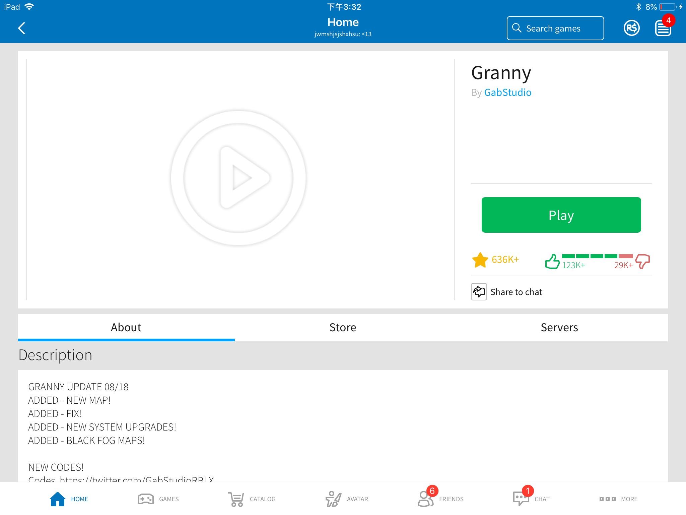The width and height of the screenshot is (686, 515).
Task: Click the Search games field
Action: click(555, 28)
